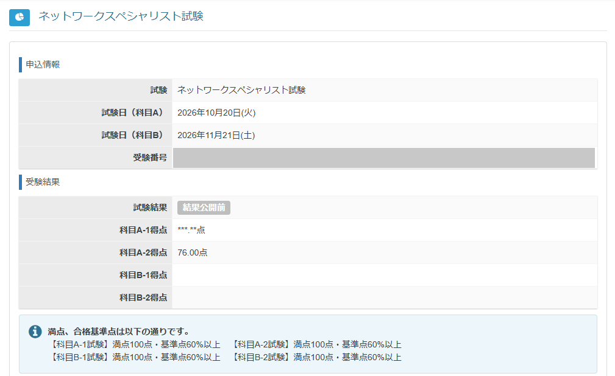Image resolution: width=615 pixels, height=376 pixels.
Task: Click the 科目A-1得点 label
Action: (143, 230)
